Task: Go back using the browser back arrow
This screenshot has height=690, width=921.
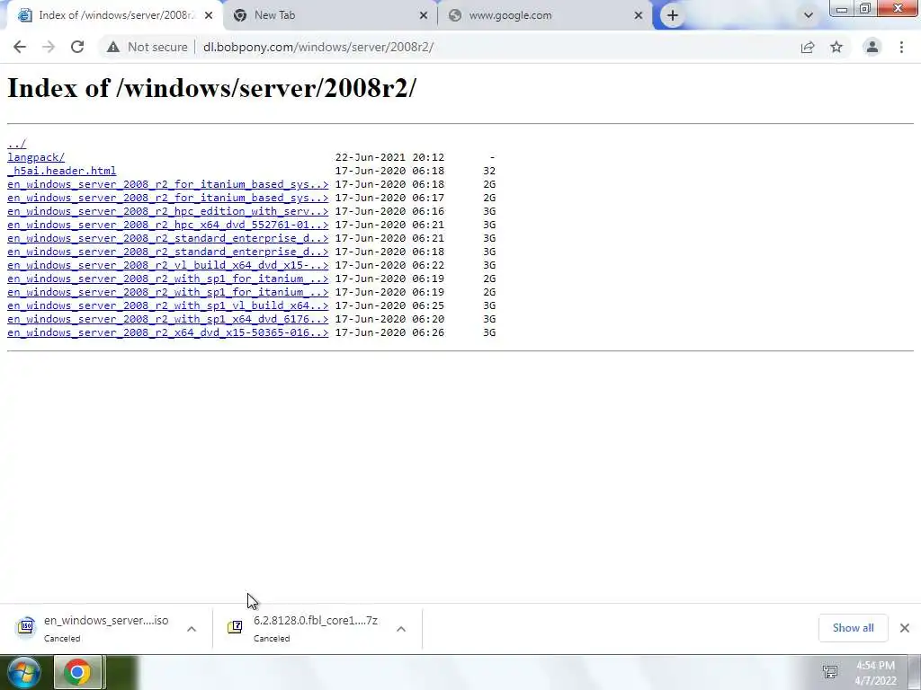Action: (x=20, y=47)
